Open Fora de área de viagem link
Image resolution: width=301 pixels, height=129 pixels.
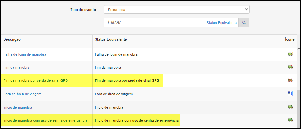(x=22, y=94)
